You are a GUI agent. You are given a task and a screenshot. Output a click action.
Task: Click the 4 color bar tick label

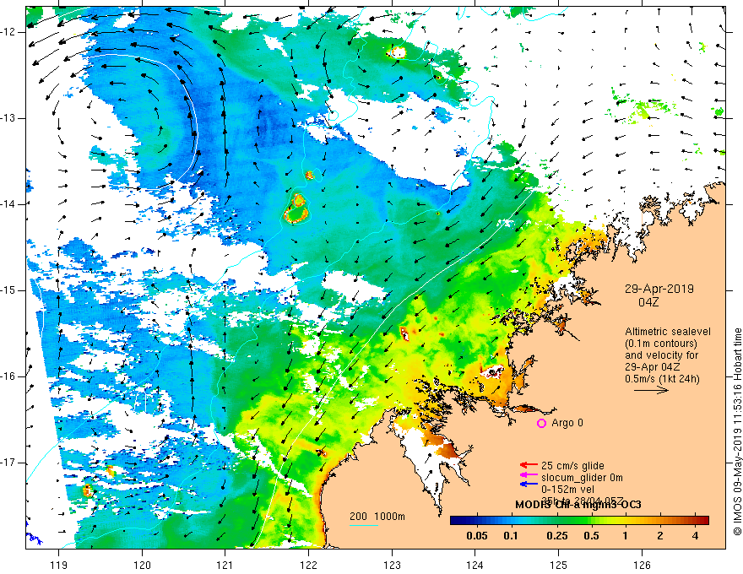pos(695,536)
